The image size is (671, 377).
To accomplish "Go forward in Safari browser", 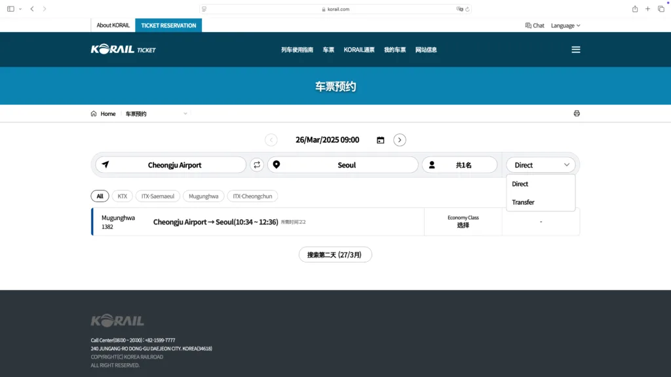I will click(45, 9).
